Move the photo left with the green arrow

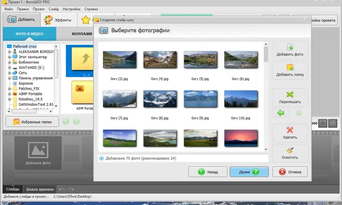[x=280, y=113]
